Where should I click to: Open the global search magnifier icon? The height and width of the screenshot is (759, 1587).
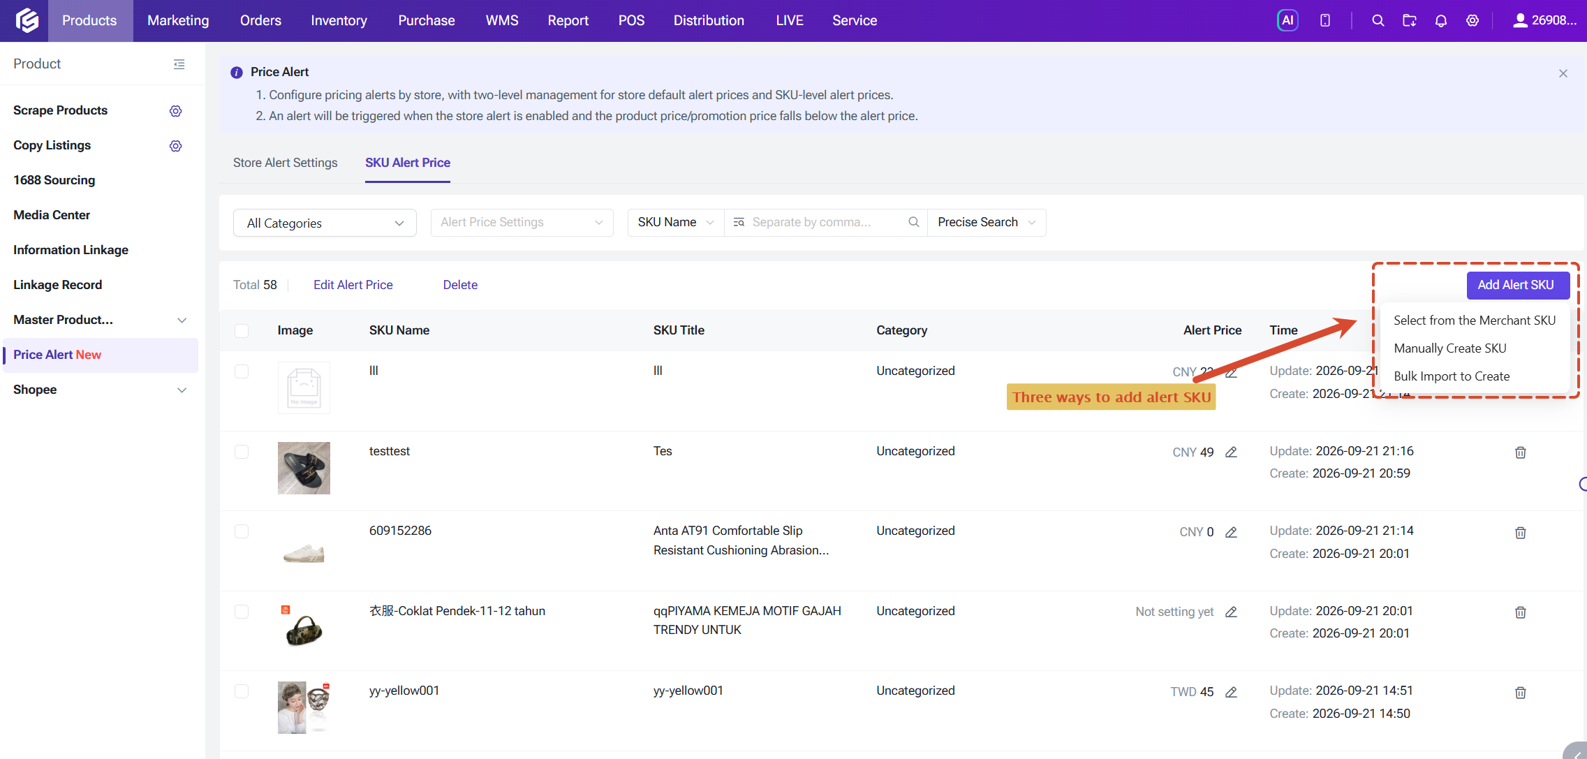tap(1378, 20)
